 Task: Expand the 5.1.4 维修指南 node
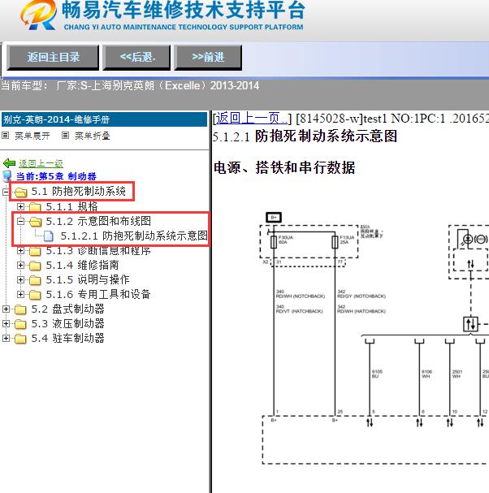pos(20,266)
